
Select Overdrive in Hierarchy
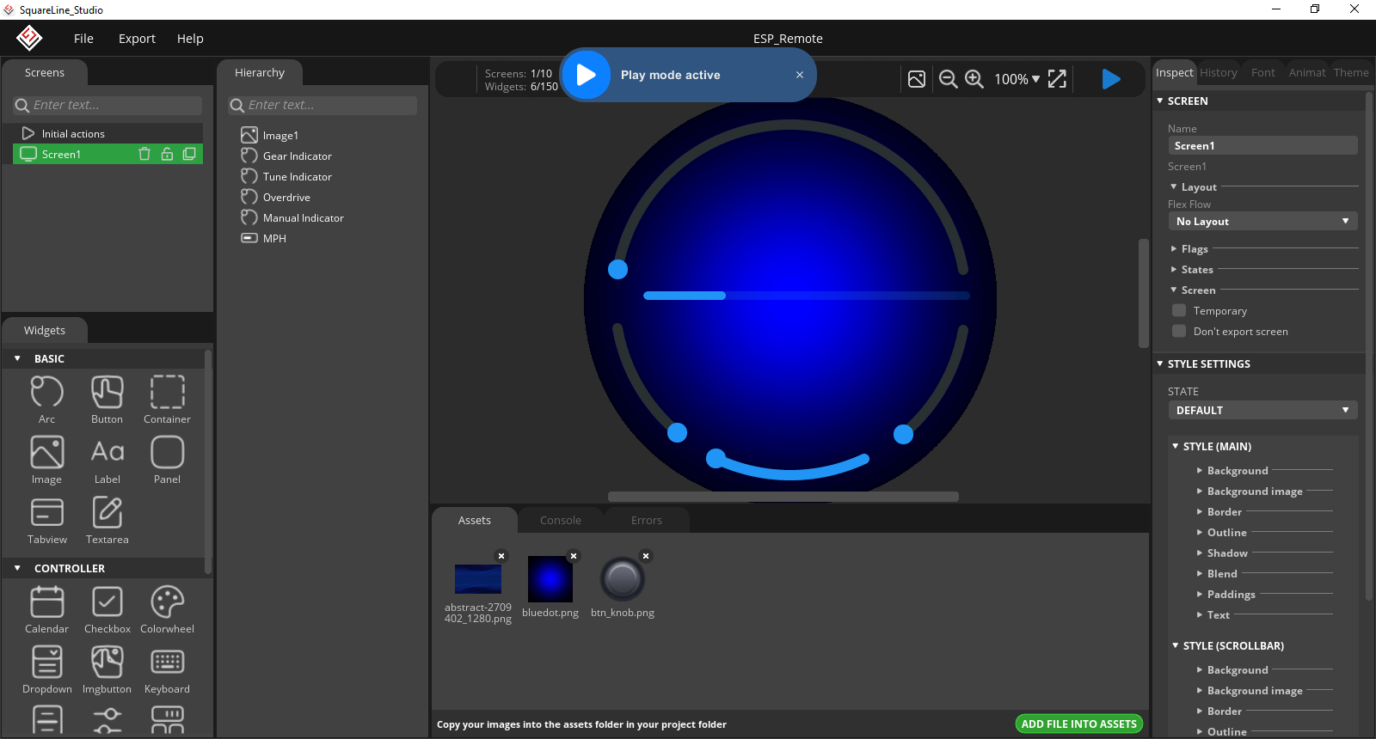286,197
